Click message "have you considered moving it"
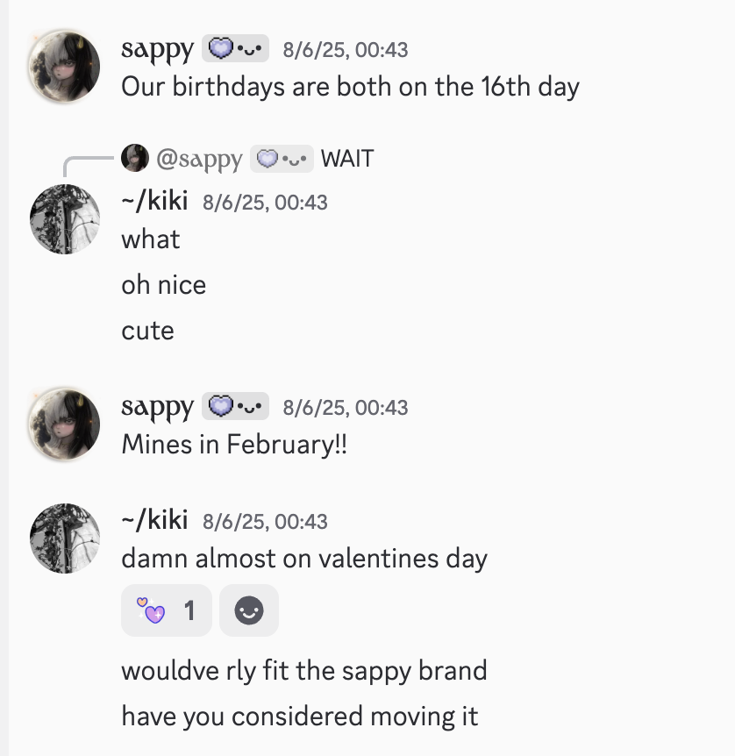The width and height of the screenshot is (735, 756). 300,716
